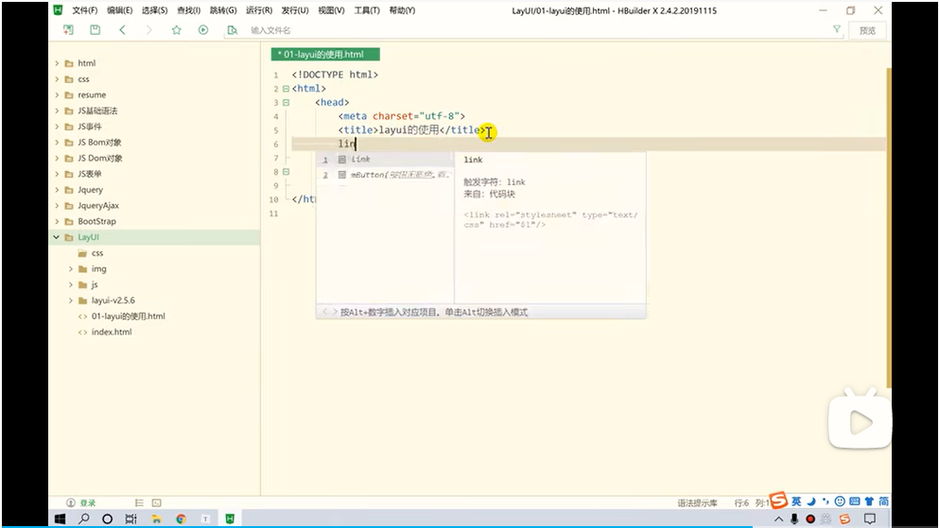Expand the BootStrap folder arrow
The image size is (939, 528).
57,221
